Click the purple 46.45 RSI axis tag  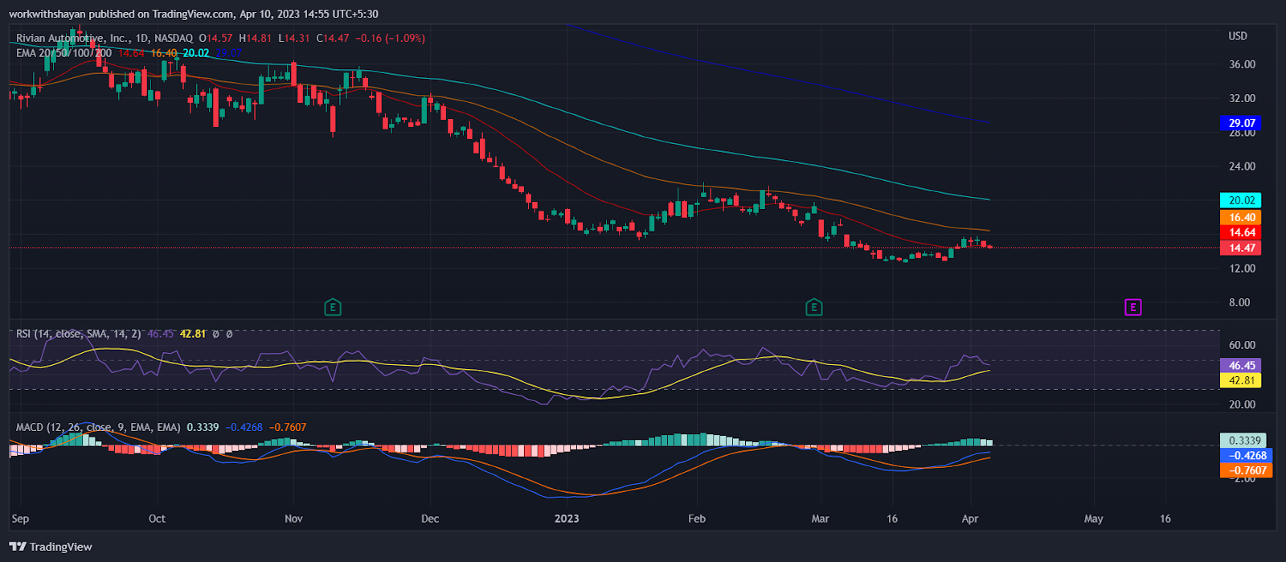point(1241,365)
